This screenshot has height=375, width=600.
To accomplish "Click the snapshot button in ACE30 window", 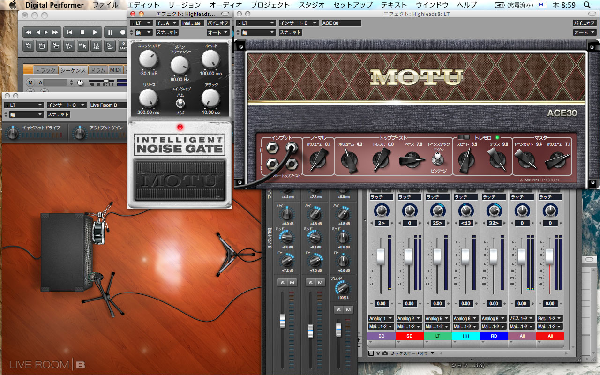I will coord(290,32).
